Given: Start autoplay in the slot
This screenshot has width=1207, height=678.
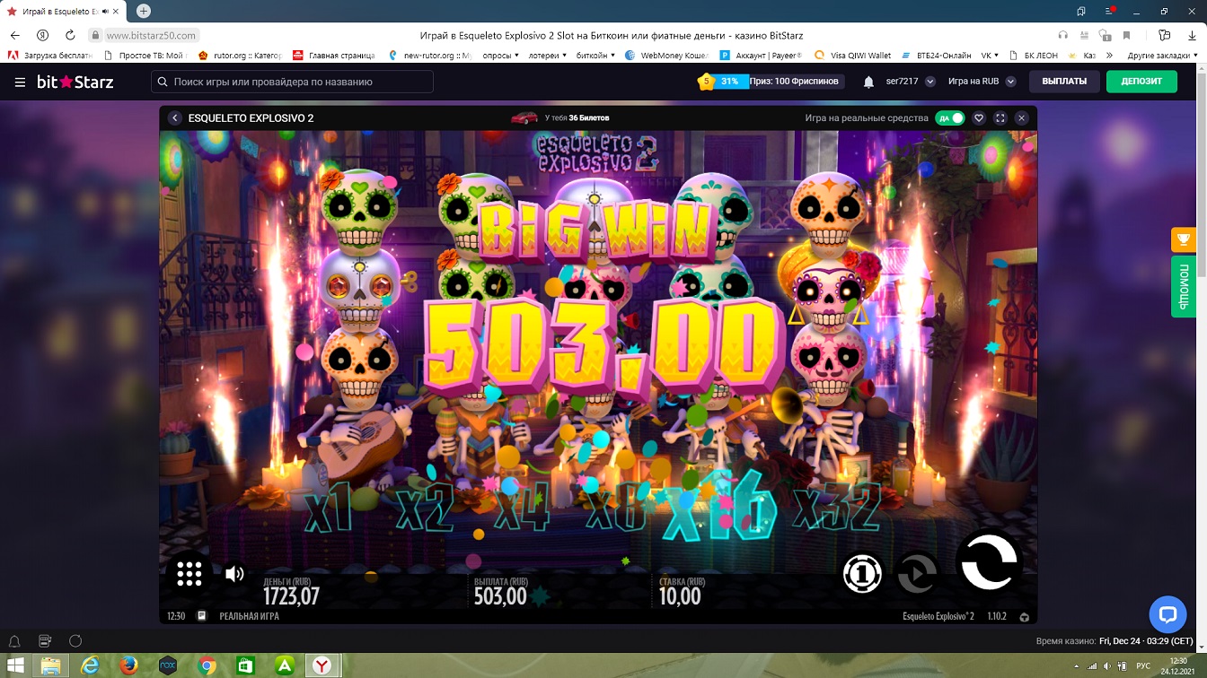Looking at the screenshot, I should 918,574.
